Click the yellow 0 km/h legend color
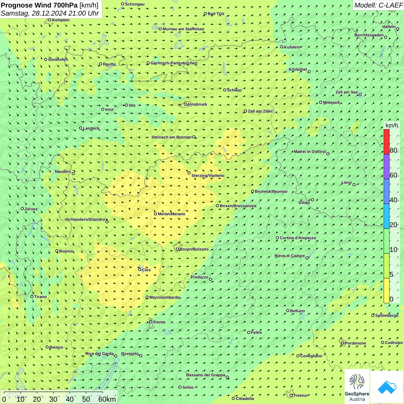Image resolution: width=404 pixels, height=404 pixels. click(x=386, y=291)
